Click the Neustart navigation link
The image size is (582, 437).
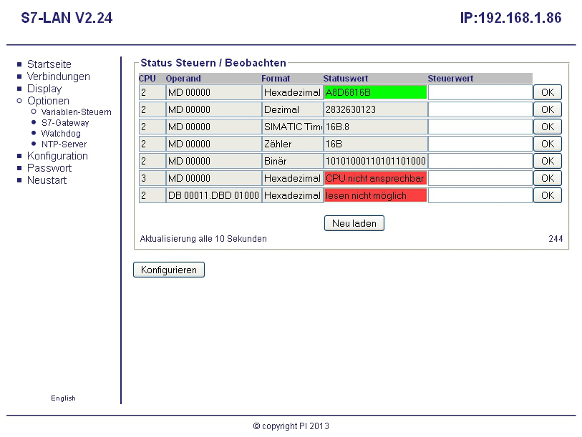click(x=47, y=180)
